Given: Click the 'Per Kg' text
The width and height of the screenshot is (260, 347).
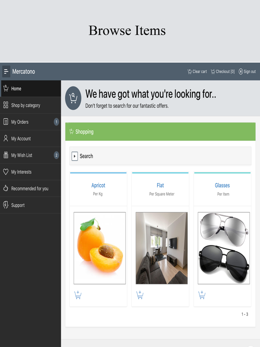Looking at the screenshot, I should [97, 194].
